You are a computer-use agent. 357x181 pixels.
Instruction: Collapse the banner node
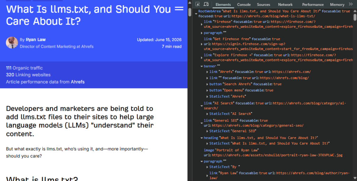click(x=202, y=66)
